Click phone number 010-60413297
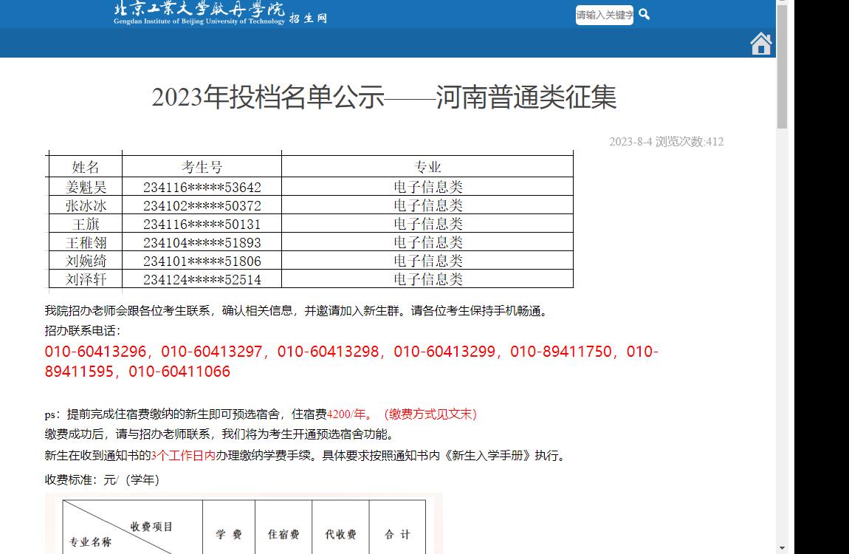The width and height of the screenshot is (849, 554). (x=212, y=352)
